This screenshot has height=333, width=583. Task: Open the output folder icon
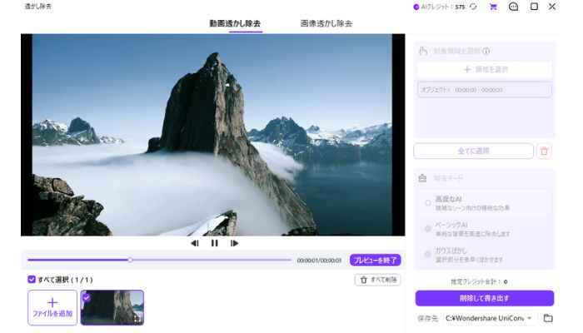point(548,318)
